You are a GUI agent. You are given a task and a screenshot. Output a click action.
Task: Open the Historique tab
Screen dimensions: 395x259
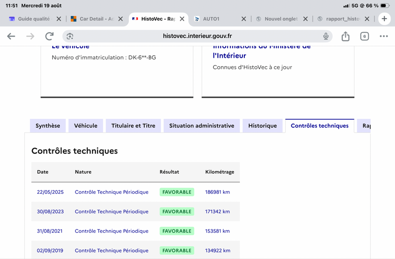pyautogui.click(x=263, y=126)
